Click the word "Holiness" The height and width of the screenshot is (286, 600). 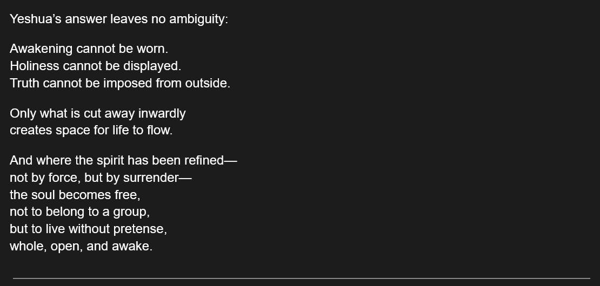pyautogui.click(x=34, y=66)
